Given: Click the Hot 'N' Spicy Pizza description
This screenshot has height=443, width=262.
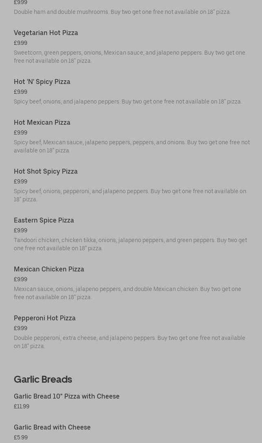Looking at the screenshot, I should tap(128, 102).
